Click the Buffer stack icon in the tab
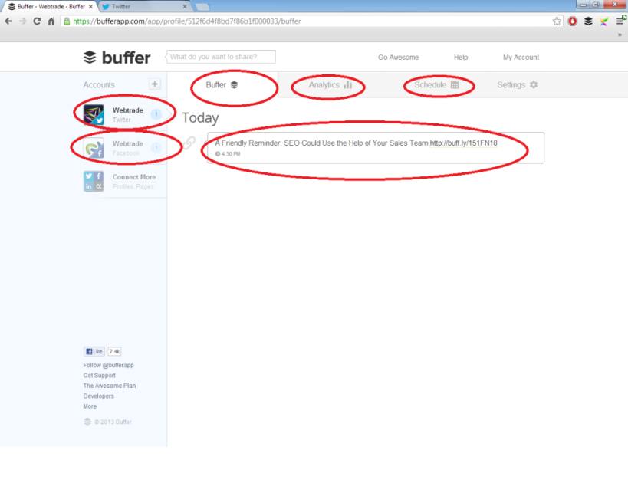 [235, 84]
